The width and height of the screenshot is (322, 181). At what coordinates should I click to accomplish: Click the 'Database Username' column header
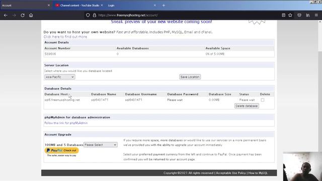(x=141, y=94)
